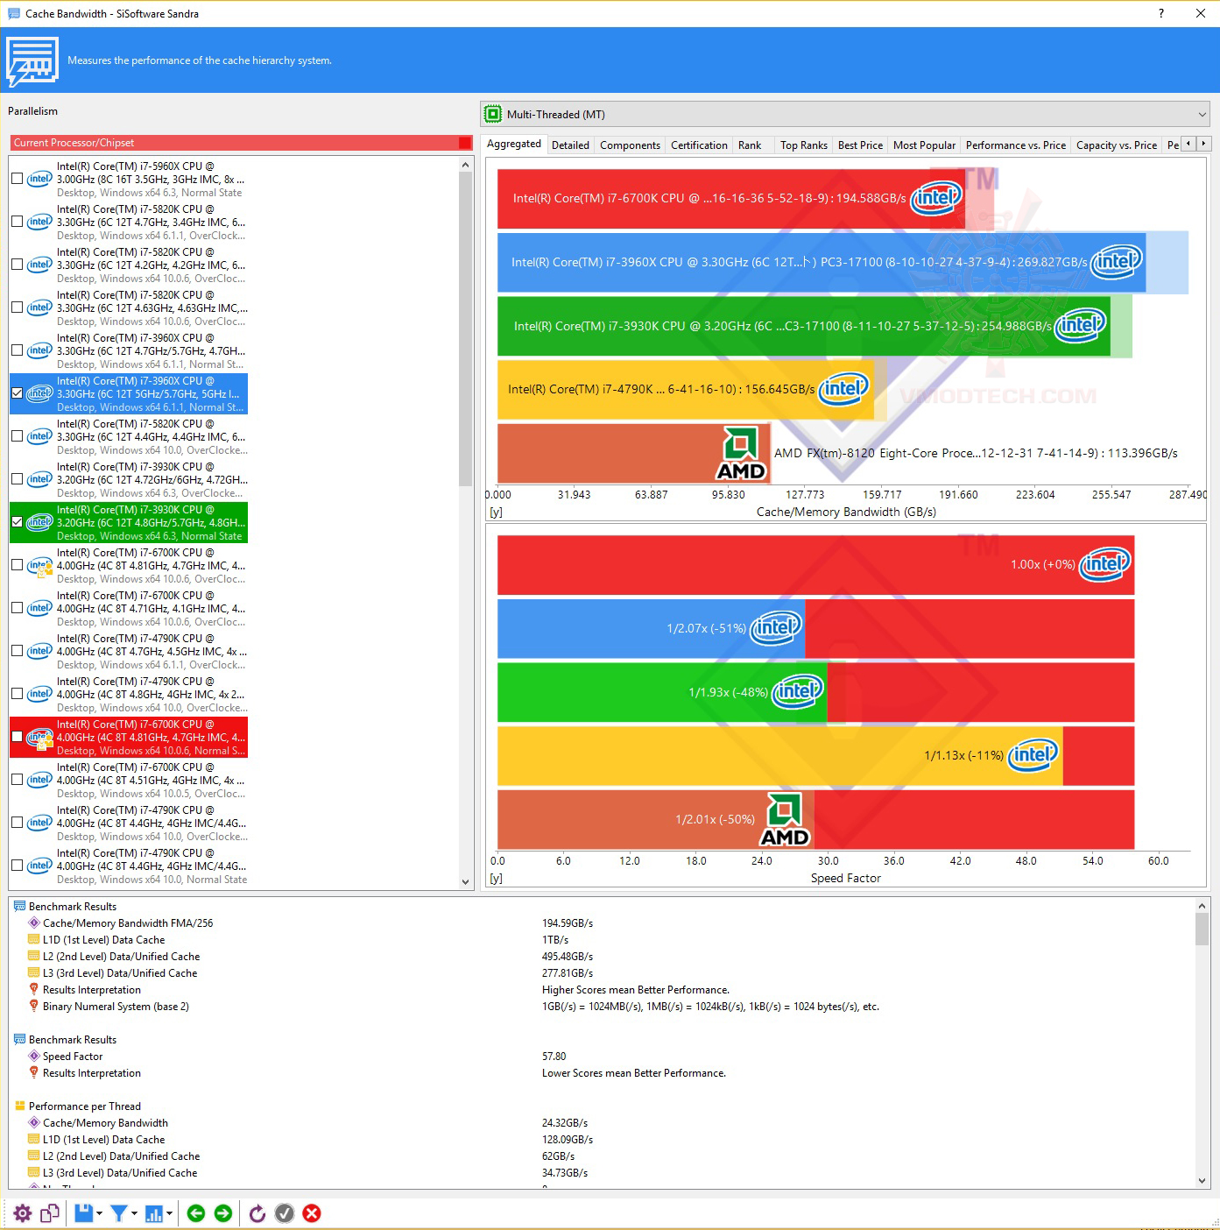The image size is (1220, 1230).
Task: Switch to the Performance vs. Price tab
Action: tap(1016, 145)
